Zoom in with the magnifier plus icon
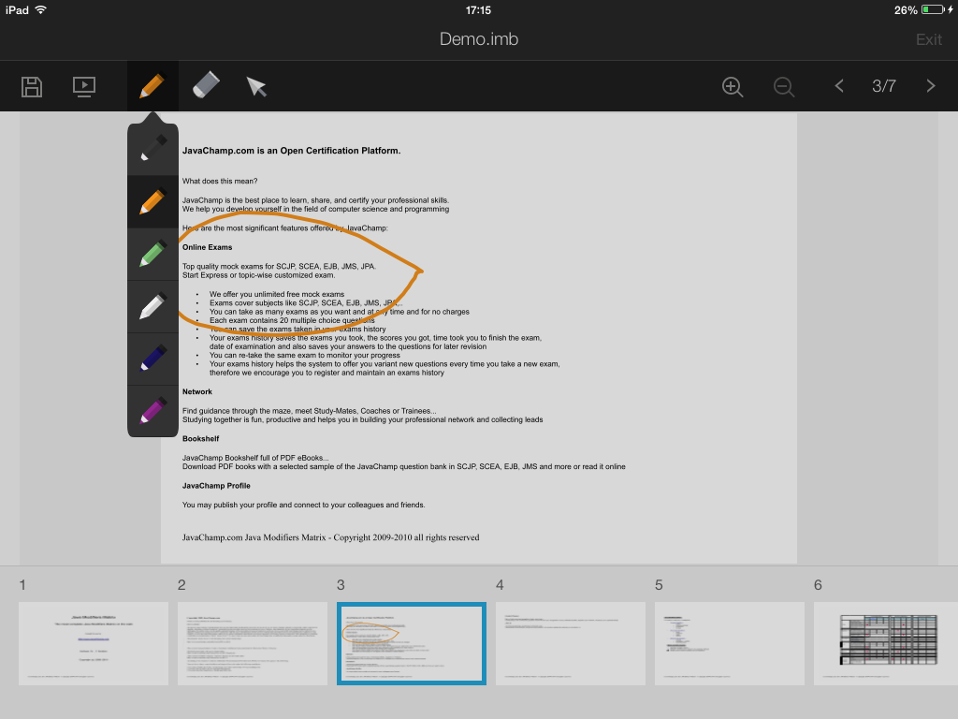This screenshot has height=719, width=958. pos(732,87)
